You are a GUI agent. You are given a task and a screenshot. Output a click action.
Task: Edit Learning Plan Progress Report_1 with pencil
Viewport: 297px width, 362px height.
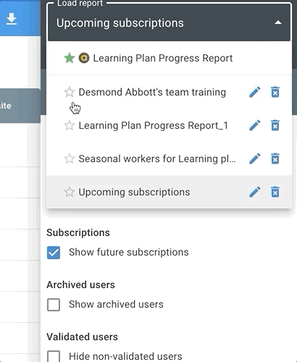255,125
